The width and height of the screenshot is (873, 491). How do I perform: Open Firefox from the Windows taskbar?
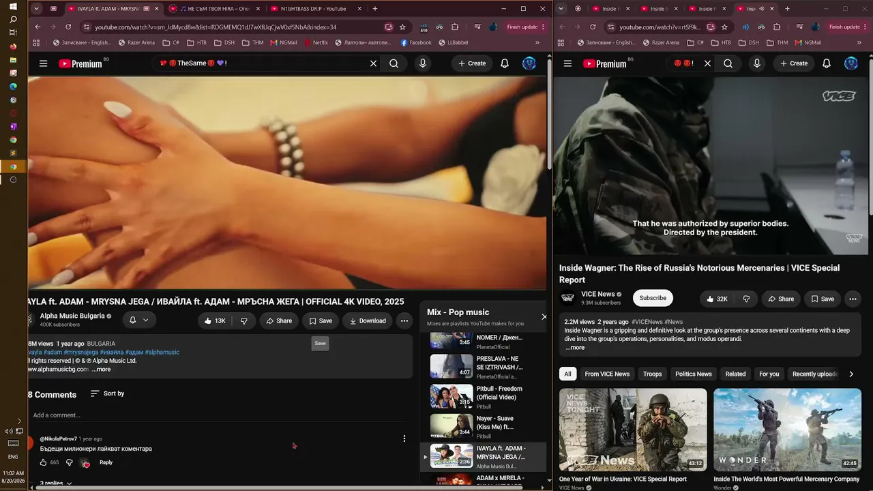(x=13, y=46)
